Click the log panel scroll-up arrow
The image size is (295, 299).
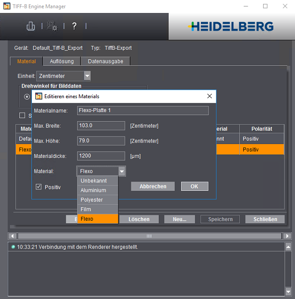[x=289, y=247]
